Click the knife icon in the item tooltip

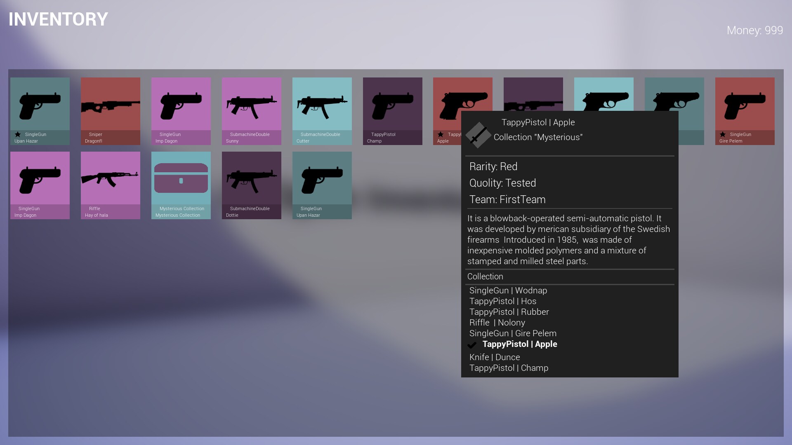click(478, 135)
